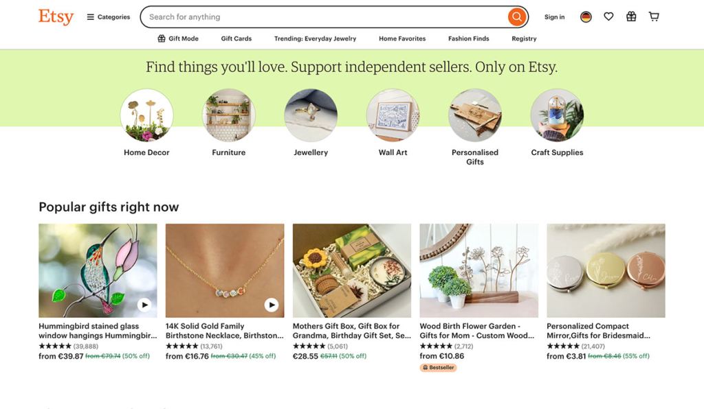The image size is (704, 409).
Task: Click the Sign in link
Action: (554, 16)
